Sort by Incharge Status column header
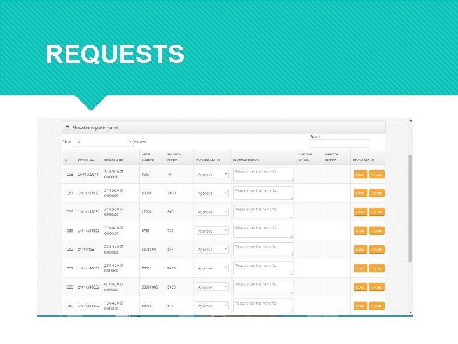 pyautogui.click(x=208, y=160)
